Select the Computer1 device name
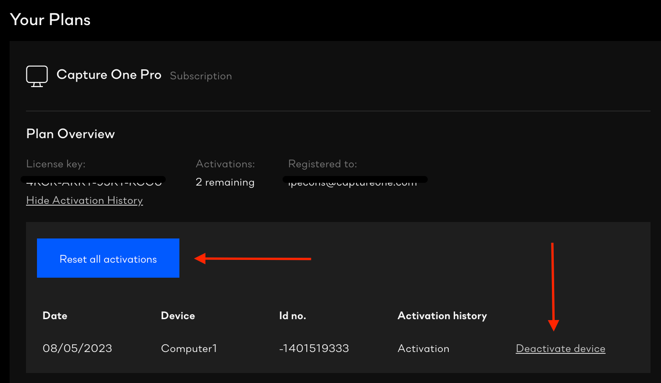The height and width of the screenshot is (383, 661). pos(189,348)
